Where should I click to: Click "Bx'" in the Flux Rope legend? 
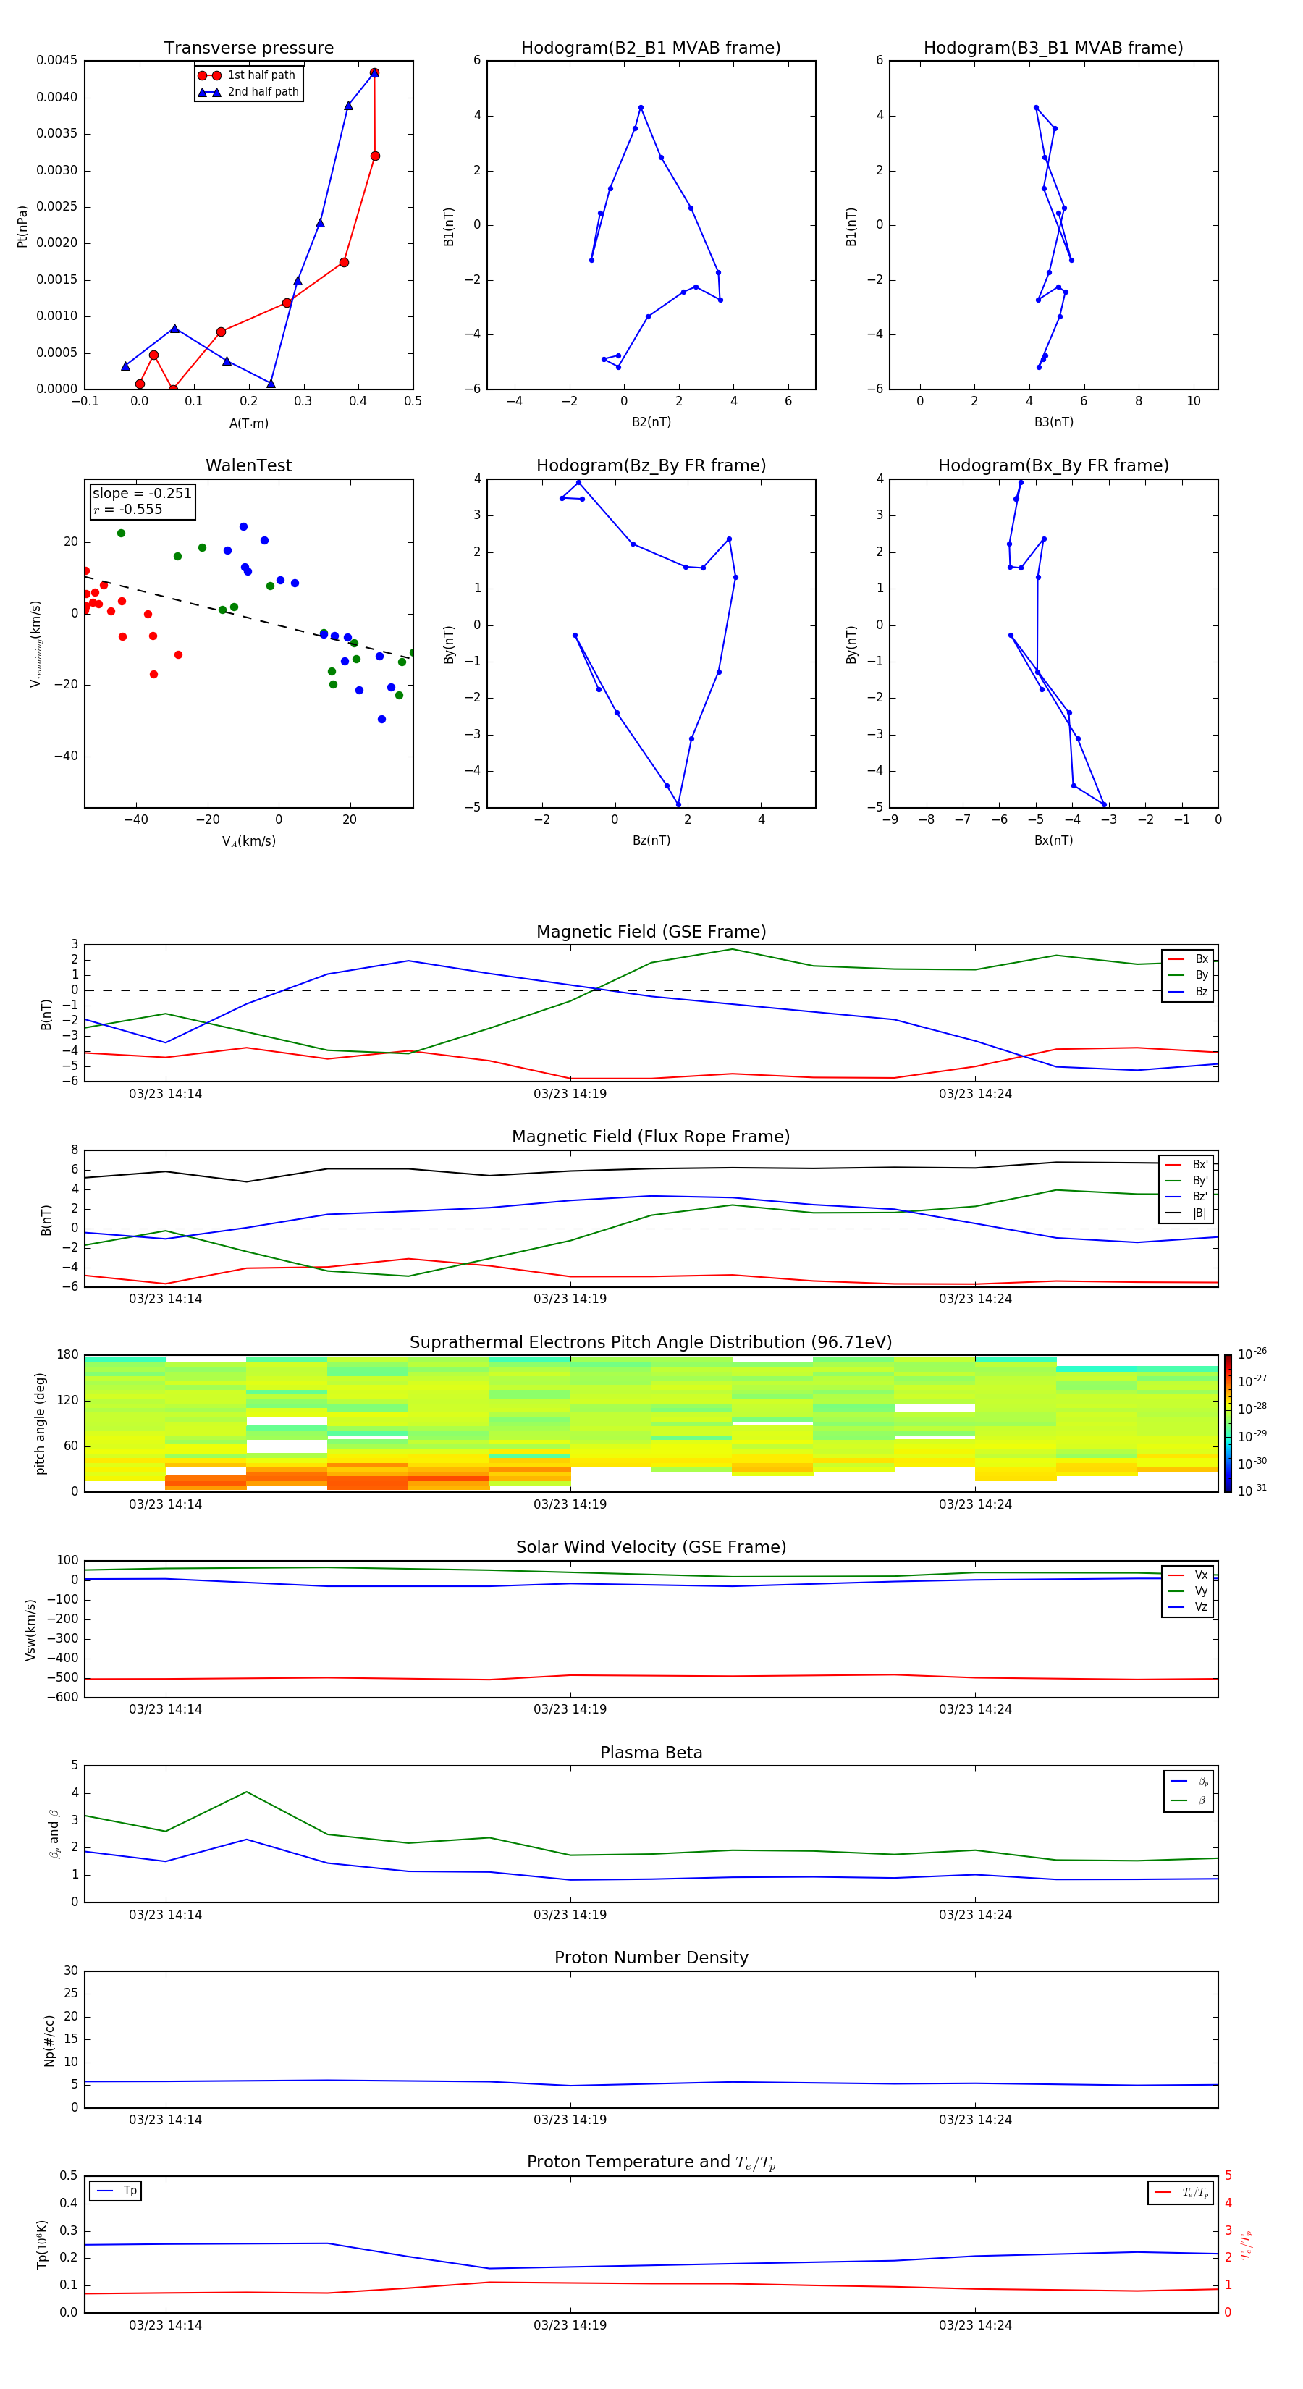point(1200,1165)
